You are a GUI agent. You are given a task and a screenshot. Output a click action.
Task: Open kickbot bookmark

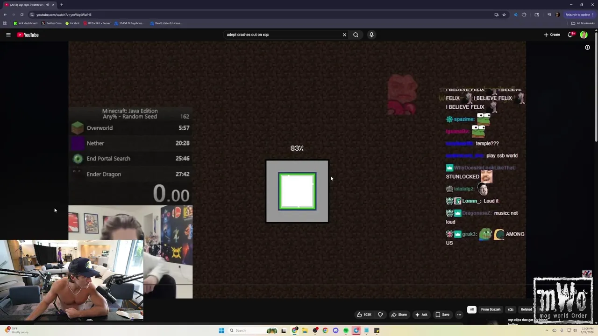72,23
